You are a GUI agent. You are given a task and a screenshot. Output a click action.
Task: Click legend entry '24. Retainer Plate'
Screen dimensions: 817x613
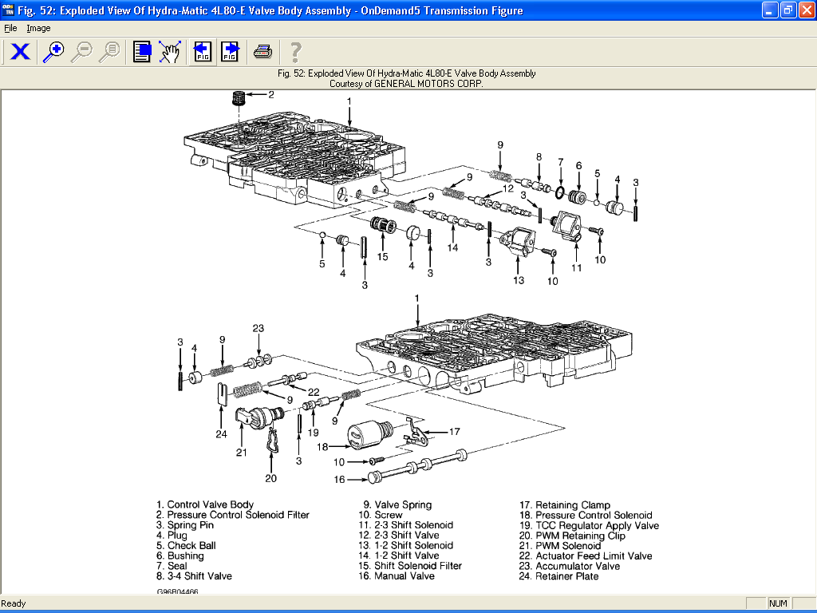[559, 576]
